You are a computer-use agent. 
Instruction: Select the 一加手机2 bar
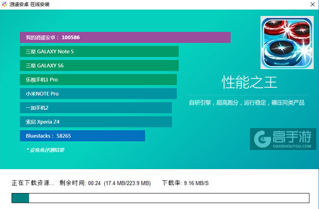click(96, 107)
